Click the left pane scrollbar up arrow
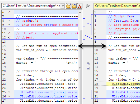Viewport: 140px width, 104px height. (x=80, y=12)
